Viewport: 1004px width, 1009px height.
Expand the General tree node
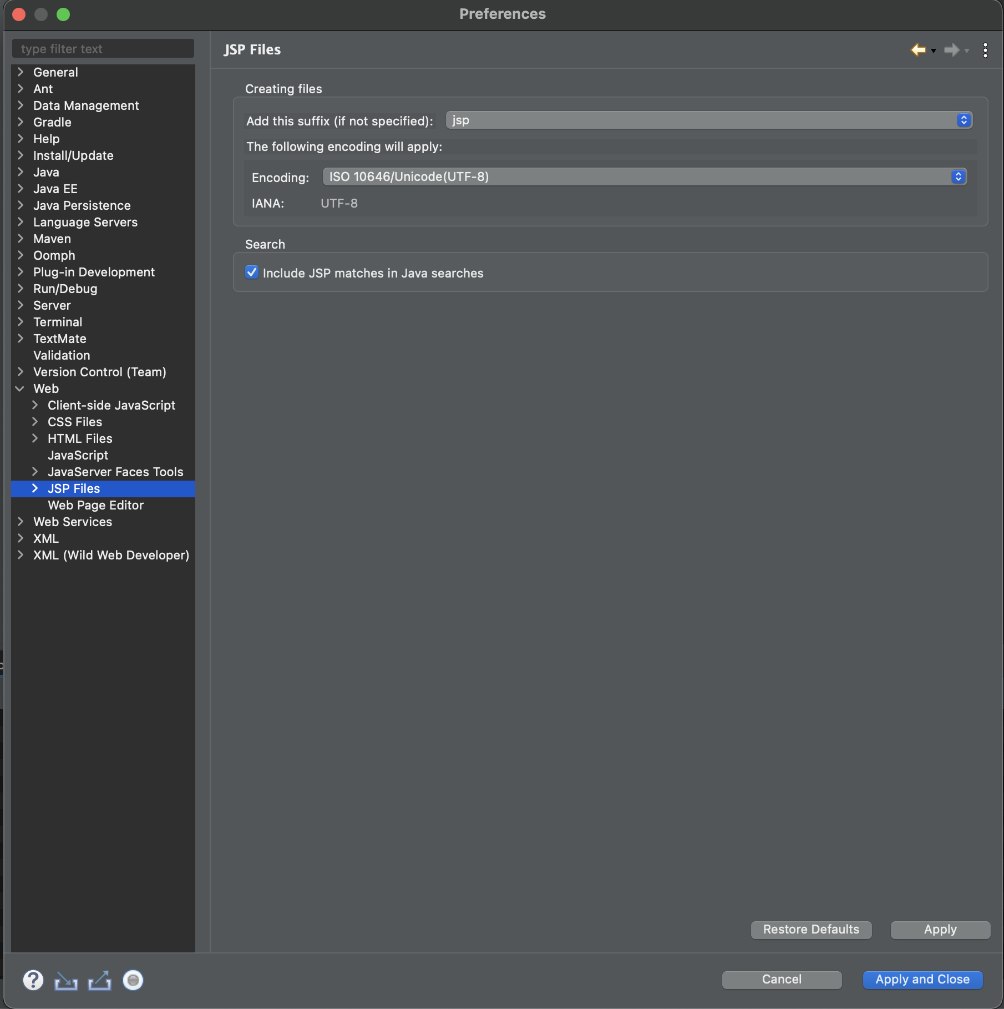21,72
